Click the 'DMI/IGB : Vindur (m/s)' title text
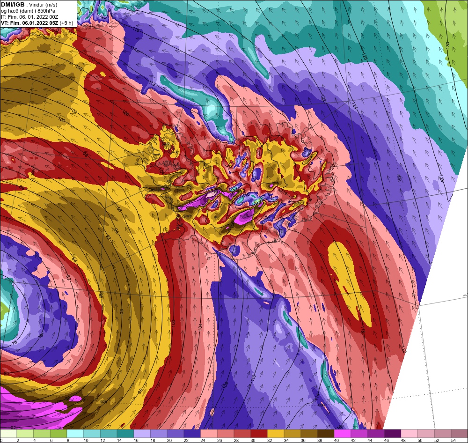 click(x=29, y=5)
